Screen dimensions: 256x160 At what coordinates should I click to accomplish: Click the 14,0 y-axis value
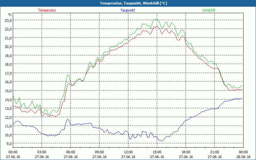point(8,100)
